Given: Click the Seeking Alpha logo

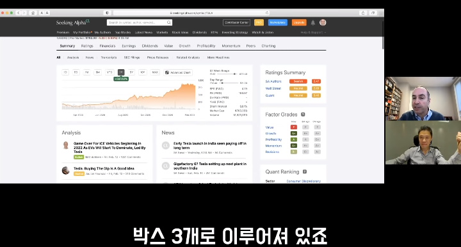Looking at the screenshot, I should 73,22.
